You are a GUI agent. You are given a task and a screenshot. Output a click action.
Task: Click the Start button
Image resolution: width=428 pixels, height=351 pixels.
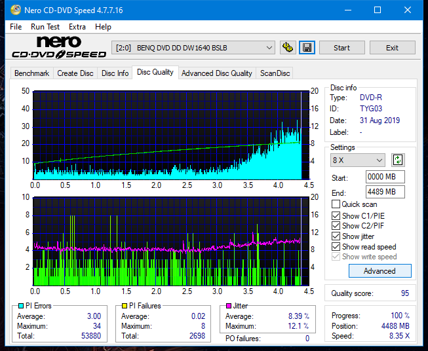pos(341,48)
